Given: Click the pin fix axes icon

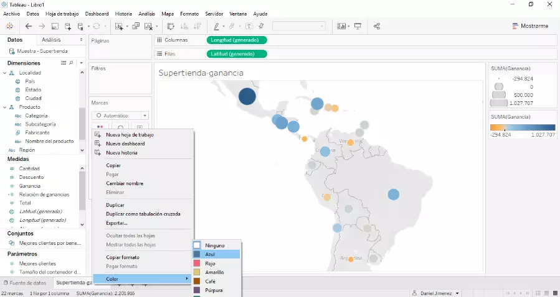Looking at the screenshot, I should 261,26.
